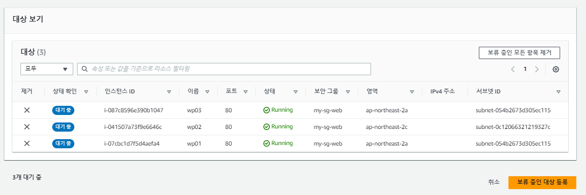Click 대기 중 badge for wp01
The height and width of the screenshot is (195, 586).
click(x=63, y=143)
